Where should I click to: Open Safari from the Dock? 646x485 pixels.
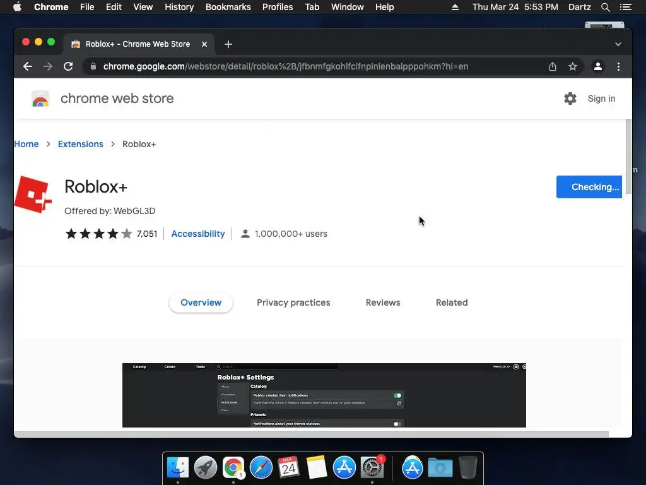[261, 468]
